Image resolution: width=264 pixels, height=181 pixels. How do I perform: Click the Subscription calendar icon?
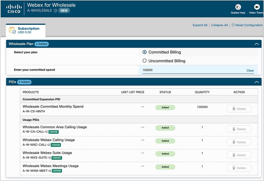coord(12,30)
